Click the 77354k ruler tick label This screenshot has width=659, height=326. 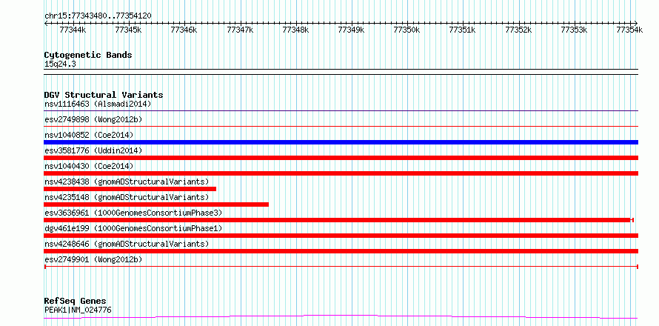(x=629, y=30)
